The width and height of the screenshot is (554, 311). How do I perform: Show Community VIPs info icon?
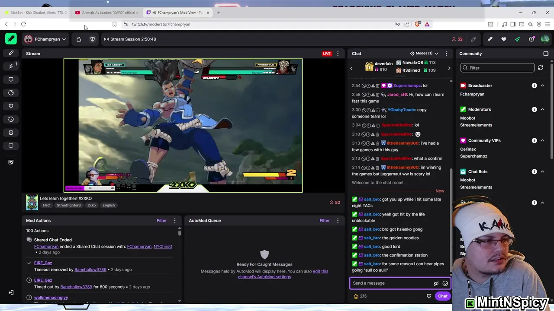click(x=534, y=140)
